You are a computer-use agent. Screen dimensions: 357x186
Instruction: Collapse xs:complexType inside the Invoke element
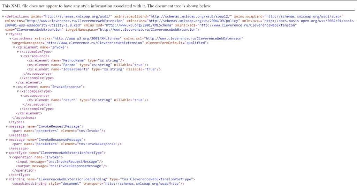[17, 52]
